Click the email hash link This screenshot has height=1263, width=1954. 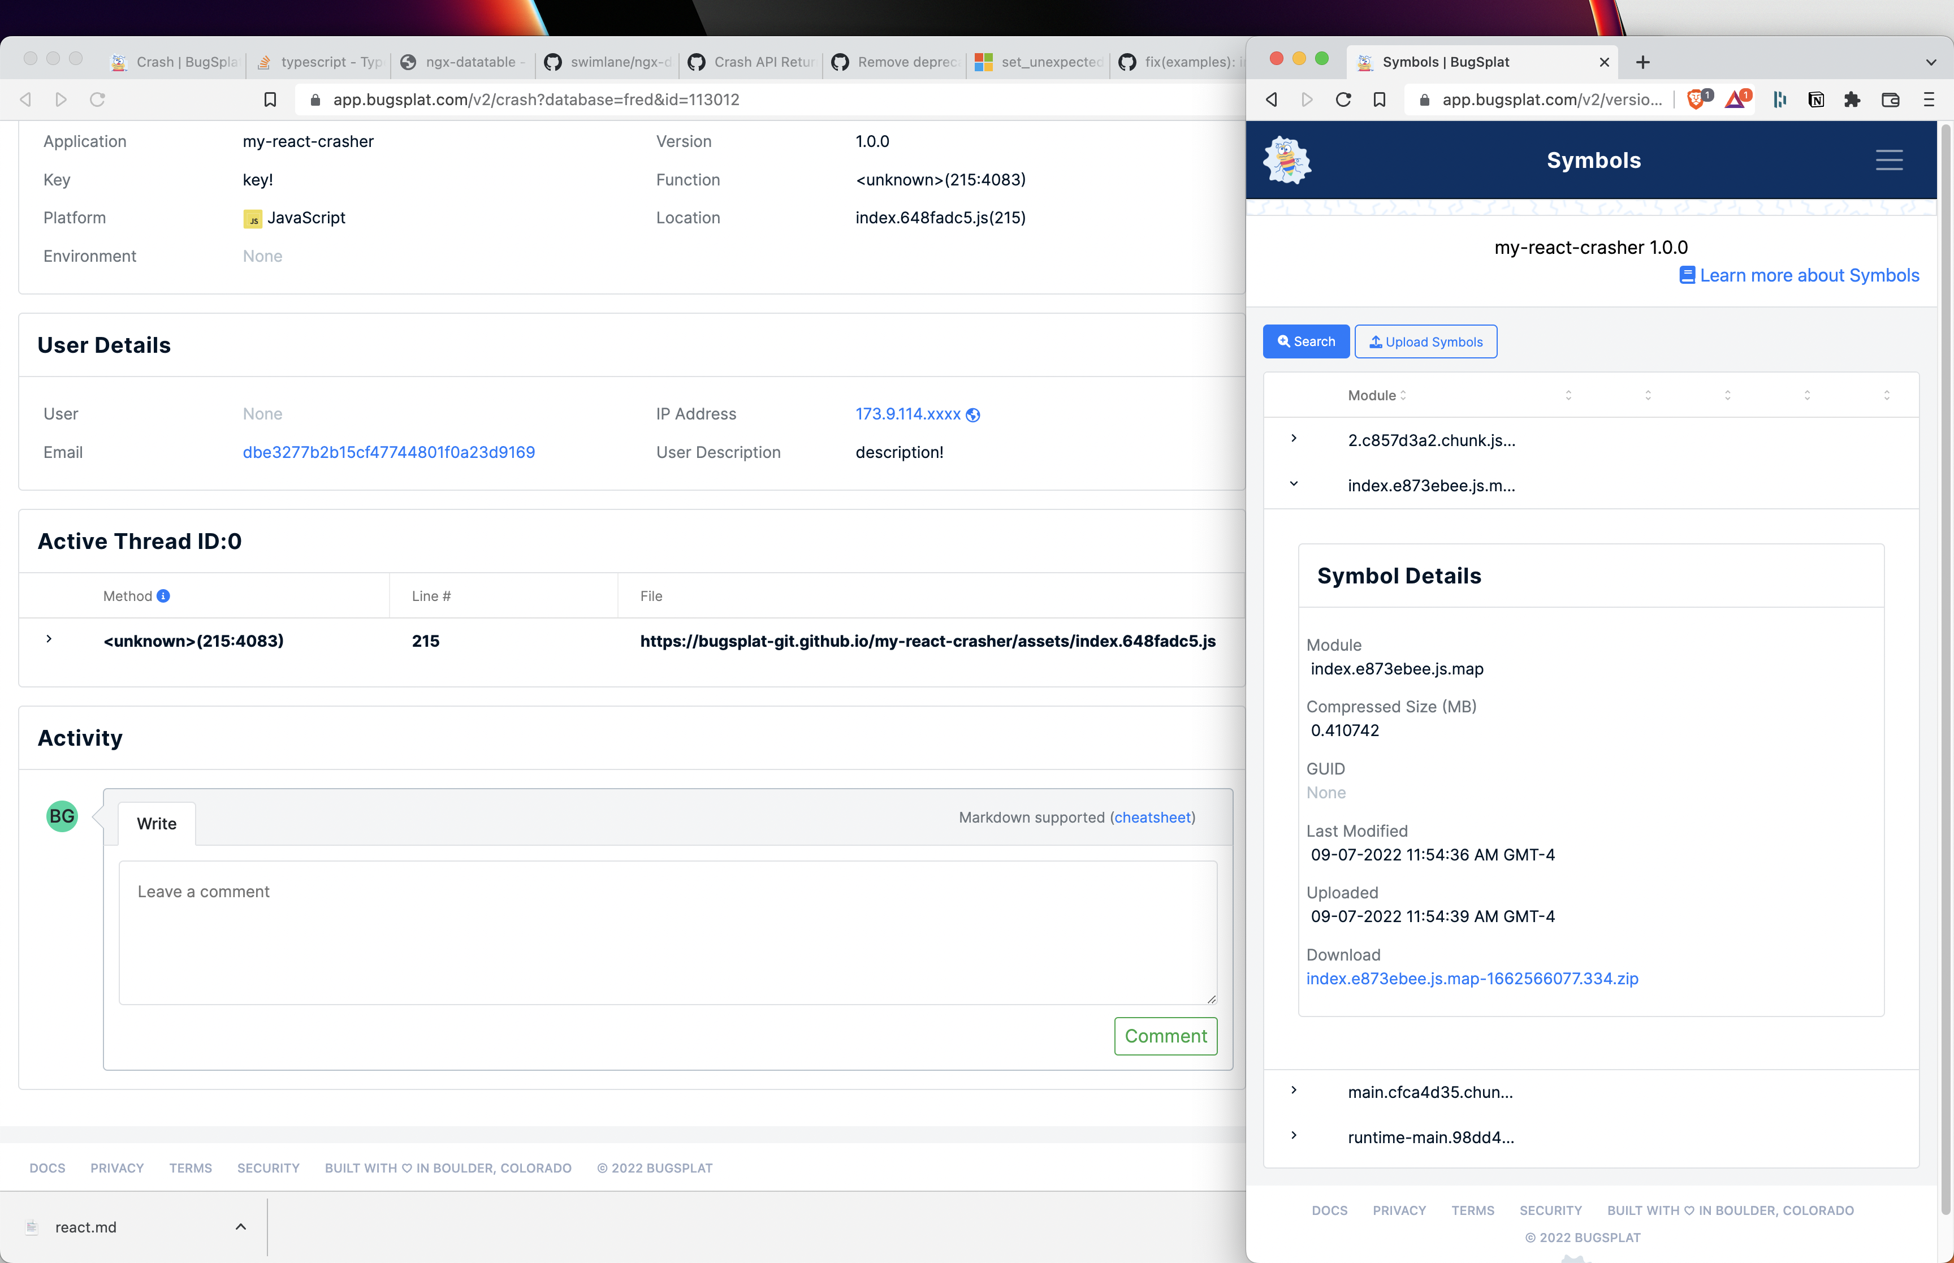[x=388, y=453]
